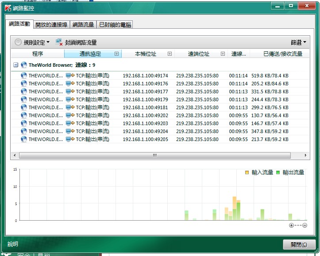Click outbound TCP arrow icon in the 192.168.1.100:49202 row
This screenshot has height=256, width=320.
coord(70,115)
